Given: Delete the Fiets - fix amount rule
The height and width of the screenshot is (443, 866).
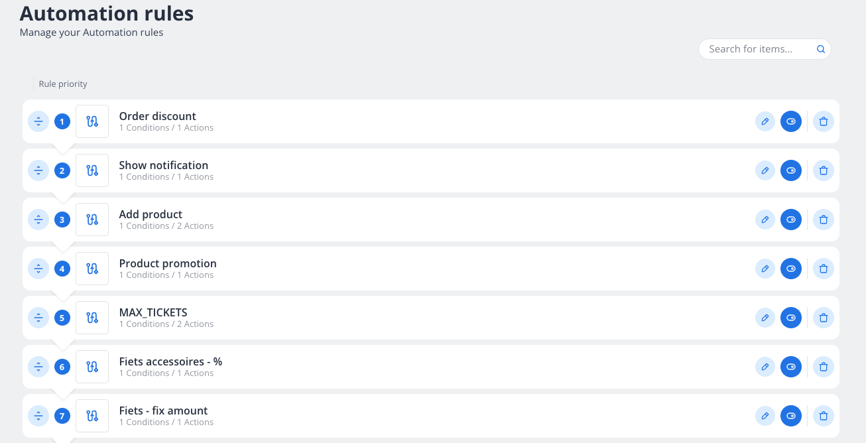Looking at the screenshot, I should click(823, 416).
